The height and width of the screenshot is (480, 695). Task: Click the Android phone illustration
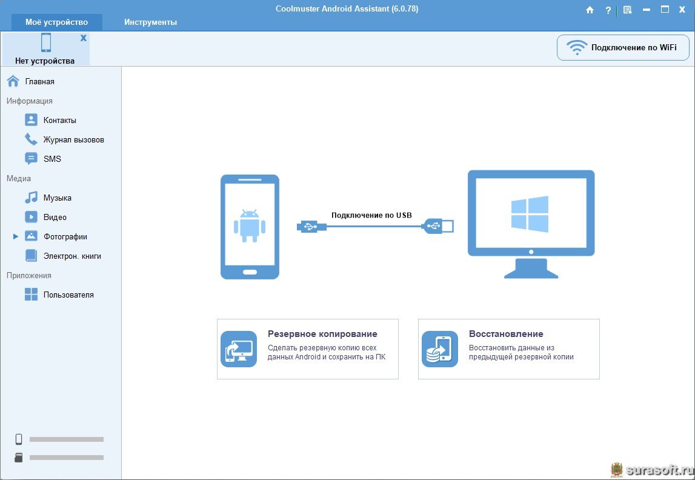[250, 227]
